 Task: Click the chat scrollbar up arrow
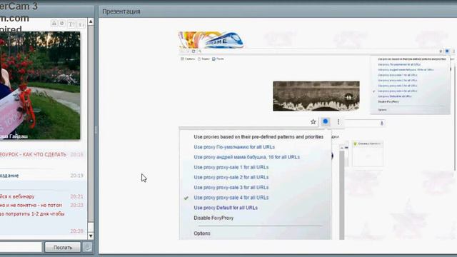pyautogui.click(x=91, y=21)
